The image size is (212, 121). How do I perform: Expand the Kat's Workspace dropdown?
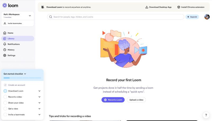(x=30, y=16)
